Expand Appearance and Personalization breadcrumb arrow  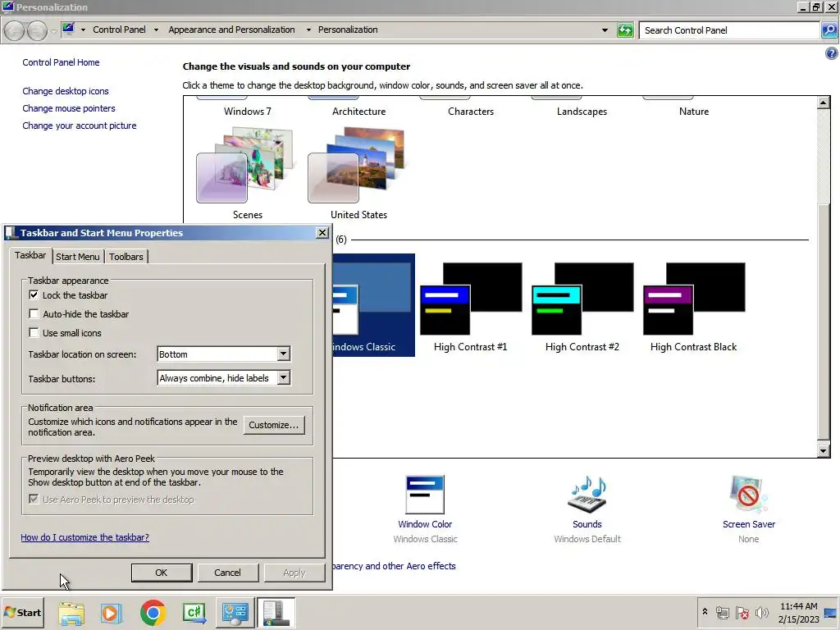pyautogui.click(x=308, y=30)
